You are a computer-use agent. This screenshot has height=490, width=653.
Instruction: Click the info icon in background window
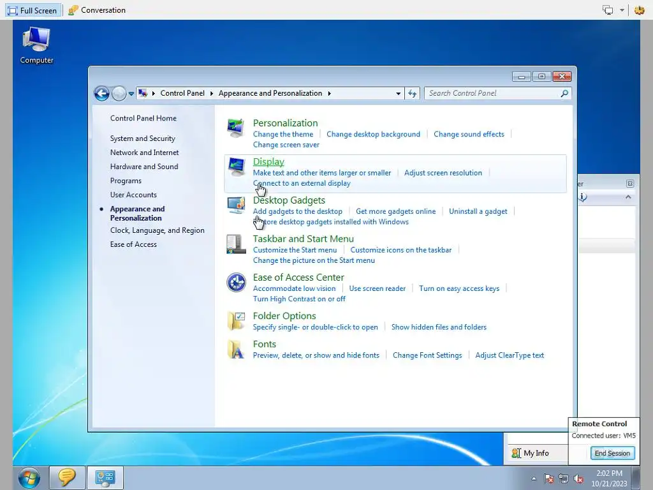pos(583,197)
